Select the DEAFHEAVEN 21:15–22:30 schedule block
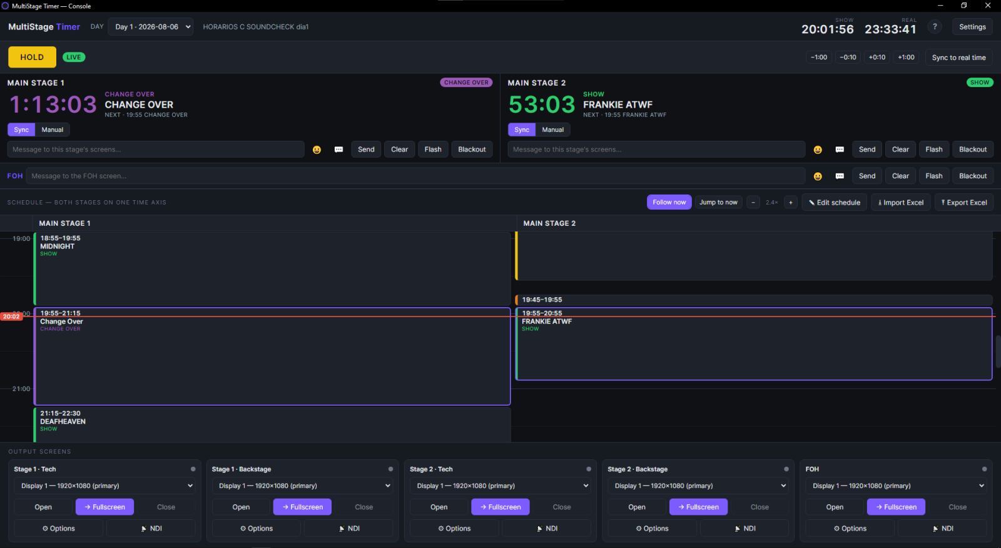 pos(272,425)
